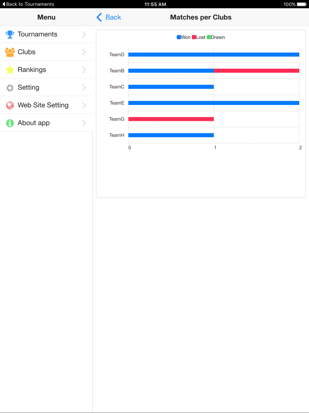Expand Rankings using its right chevron
Screen dimensions: 309x413
tap(84, 70)
